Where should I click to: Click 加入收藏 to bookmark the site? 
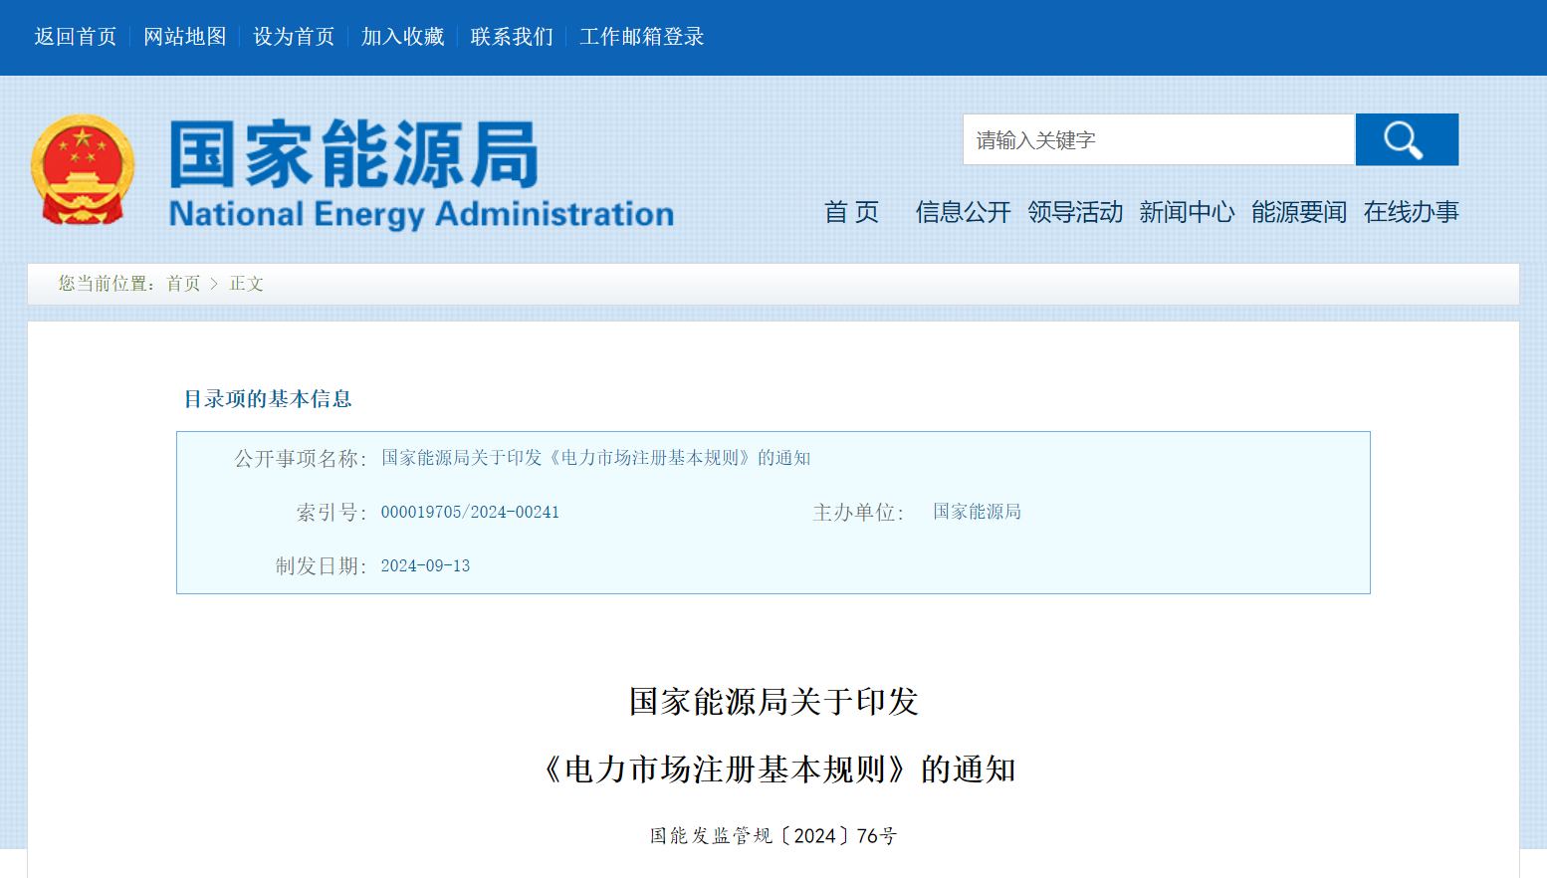click(x=402, y=37)
